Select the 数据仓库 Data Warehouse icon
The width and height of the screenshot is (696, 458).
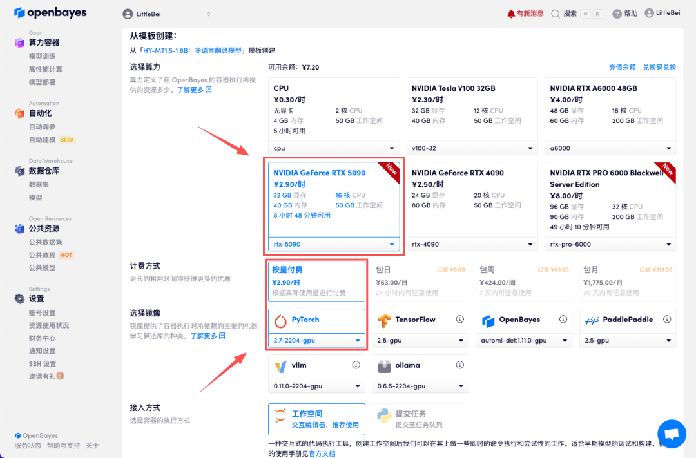click(21, 169)
